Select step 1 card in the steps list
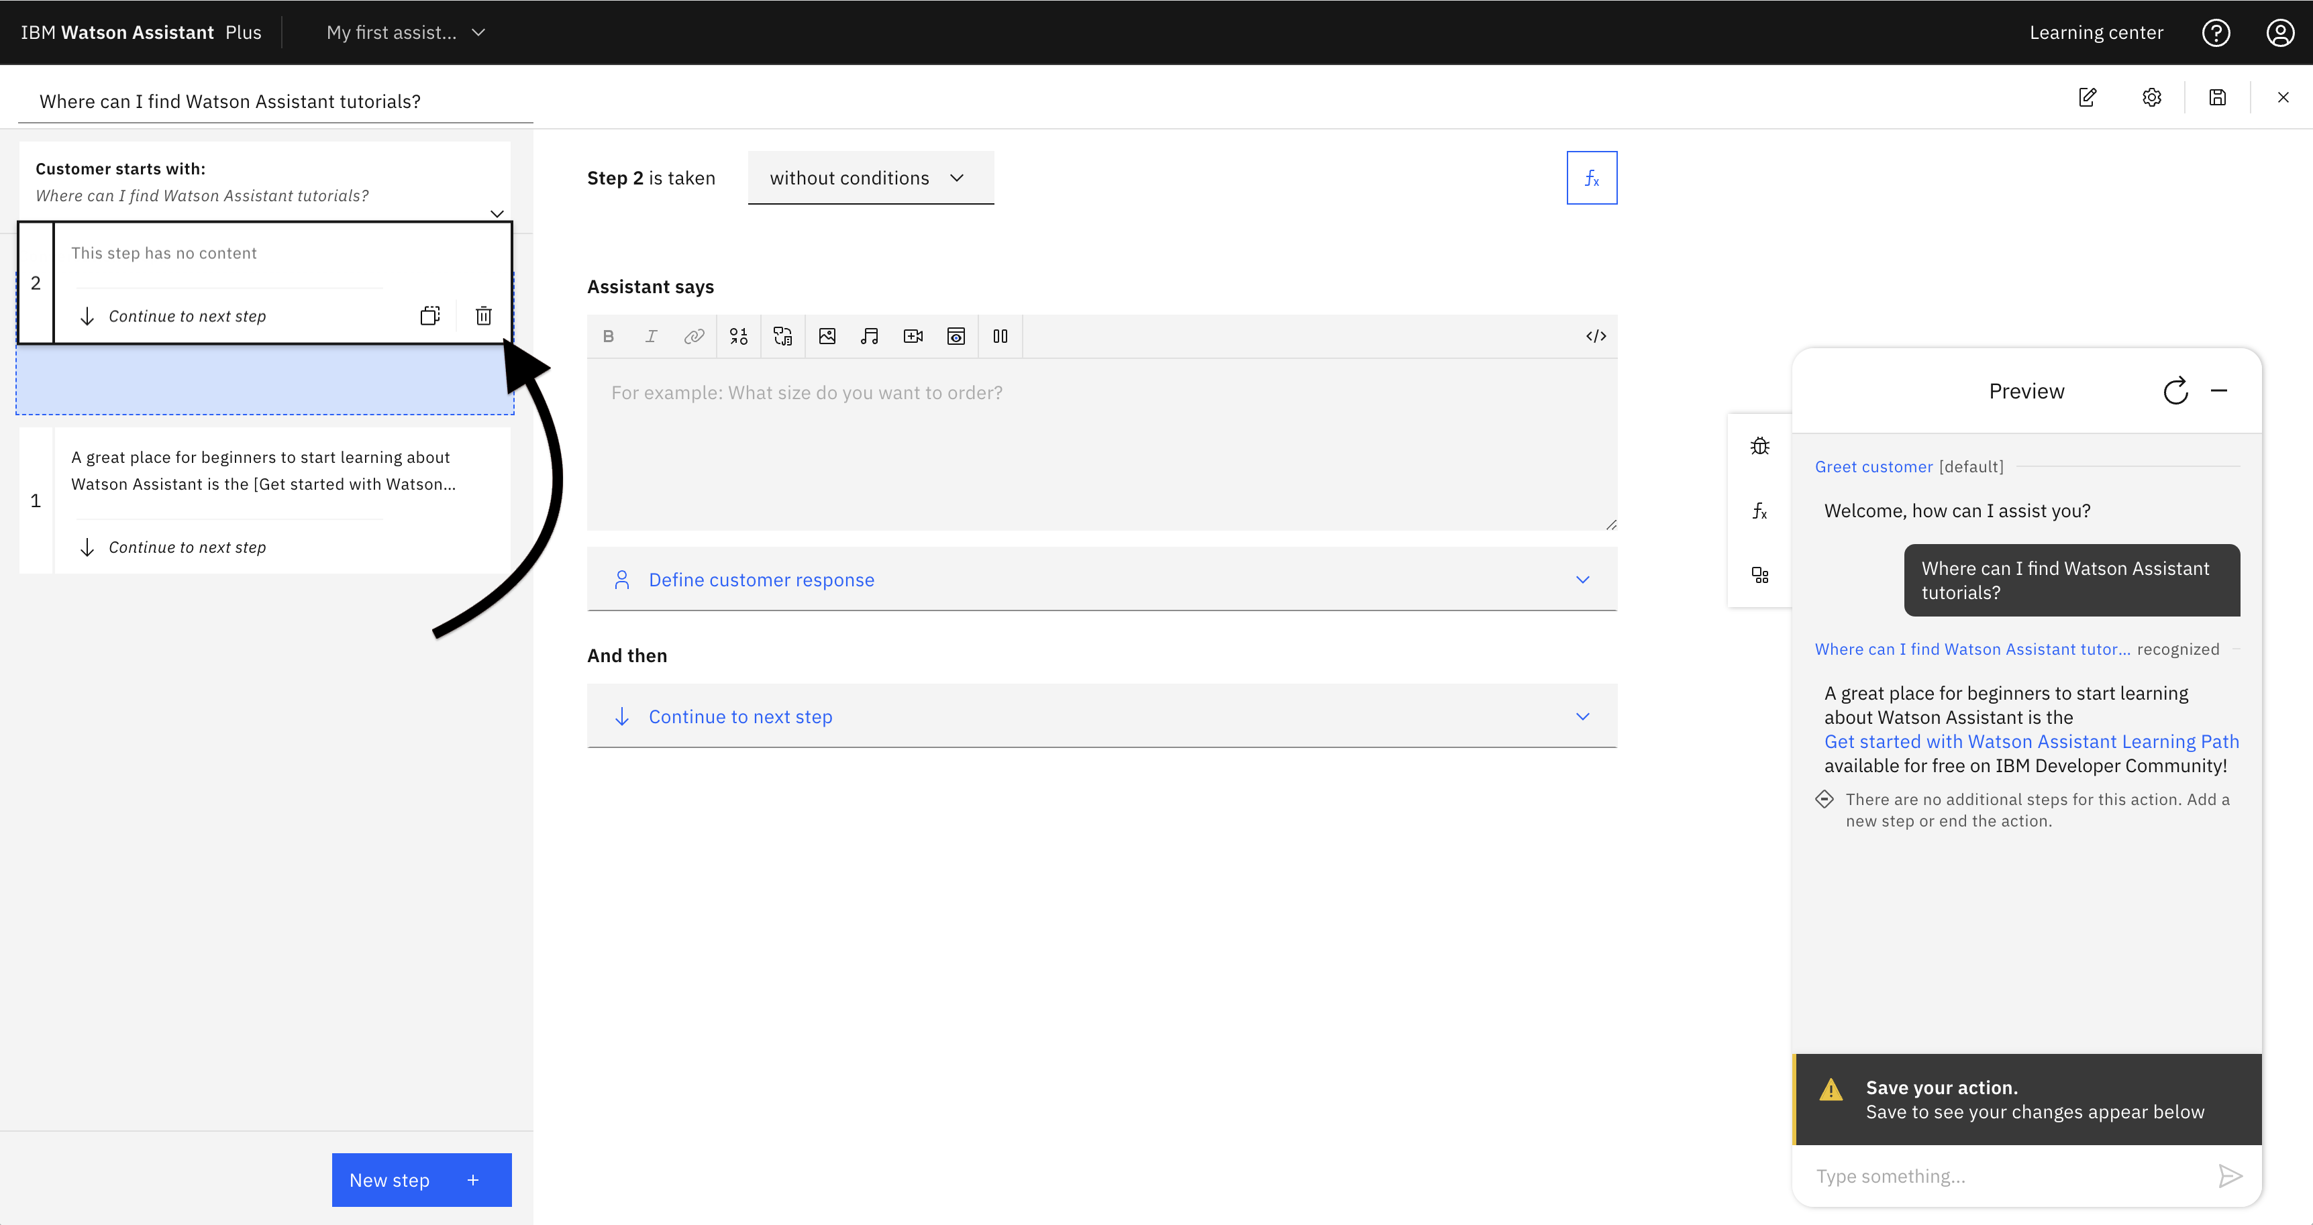Screen dimensions: 2313x1225 point(265,500)
